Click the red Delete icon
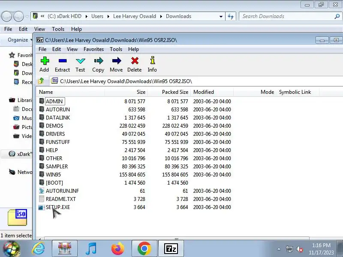Image resolution: width=343 pixels, height=257 pixels. pos(135,61)
